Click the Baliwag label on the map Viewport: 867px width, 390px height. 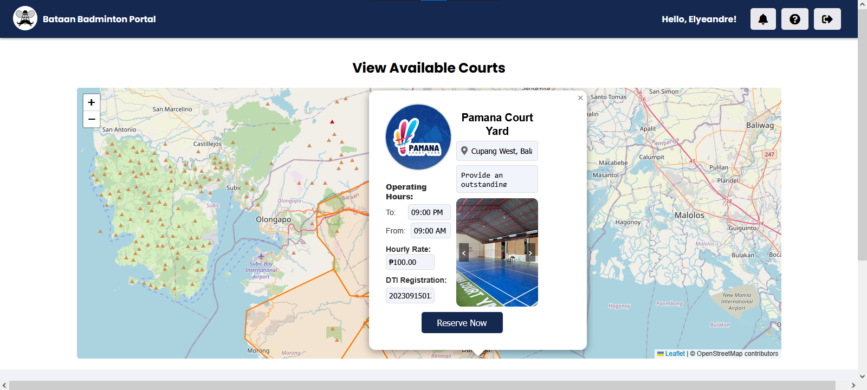click(x=760, y=125)
